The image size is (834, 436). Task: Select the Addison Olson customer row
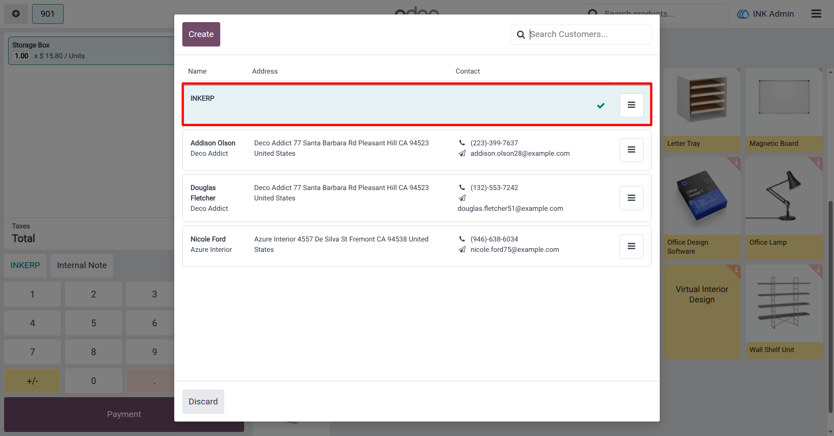point(417,150)
